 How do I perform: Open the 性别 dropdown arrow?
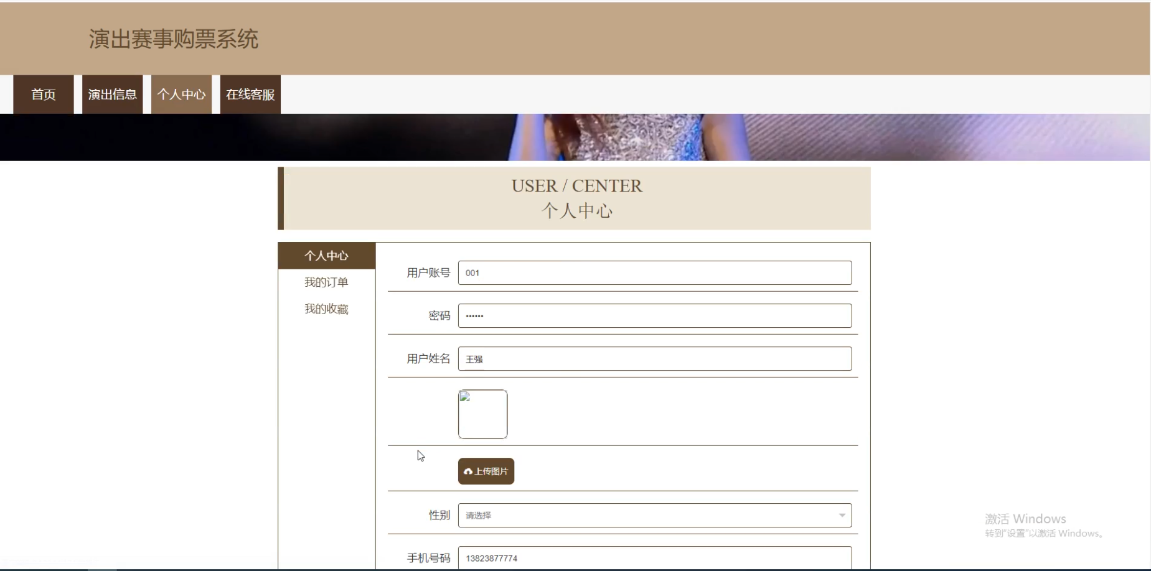tap(843, 515)
